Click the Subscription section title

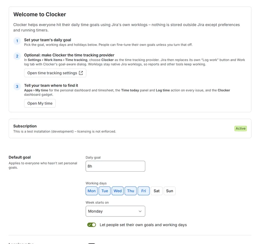25,126
